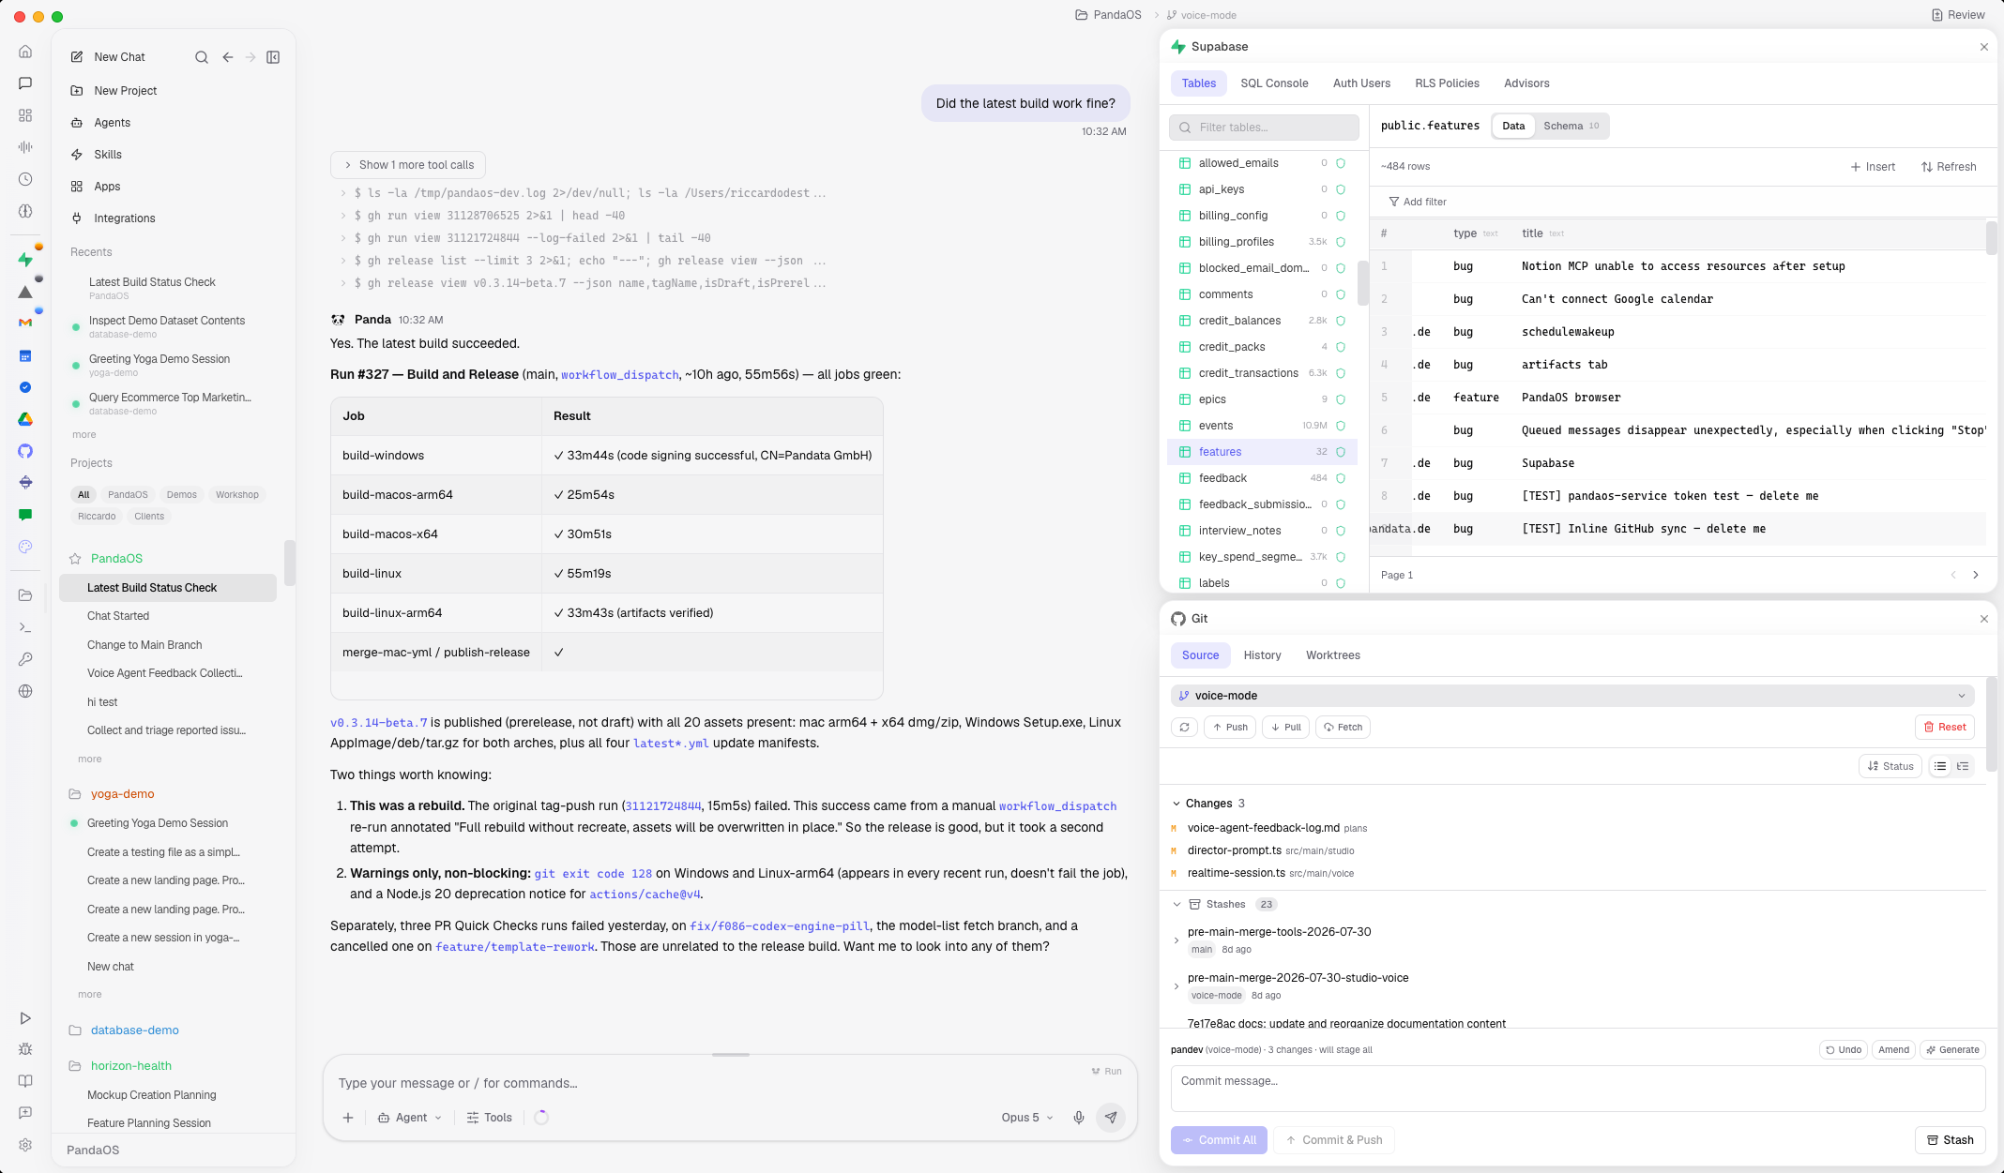Click the Stash button

pos(1950,1140)
